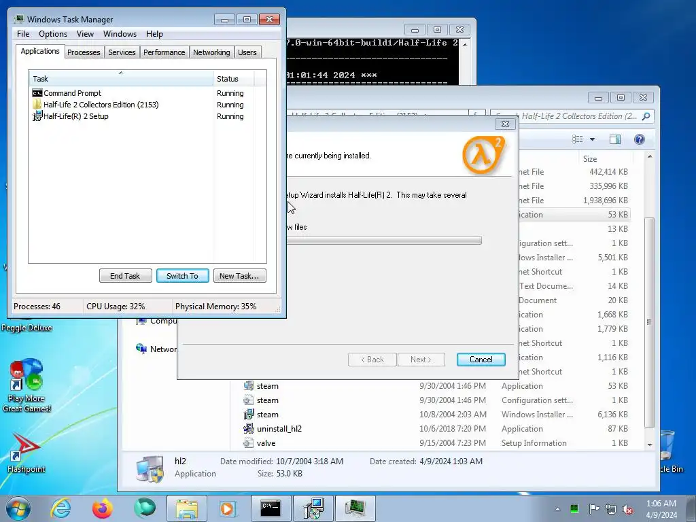Open the File menu in Task Manager
The height and width of the screenshot is (522, 696).
(23, 34)
